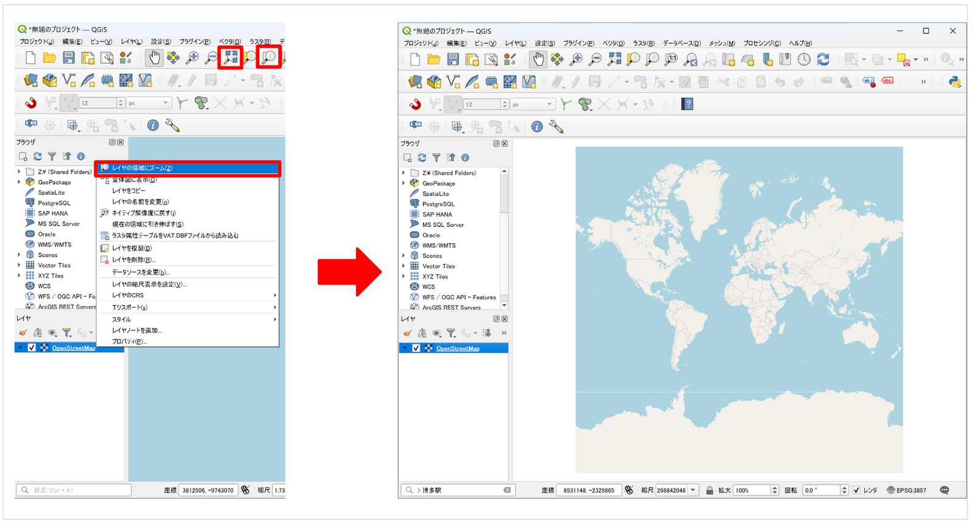Enable snapping magnet icon in right window
The height and width of the screenshot is (528, 974).
pyautogui.click(x=415, y=104)
